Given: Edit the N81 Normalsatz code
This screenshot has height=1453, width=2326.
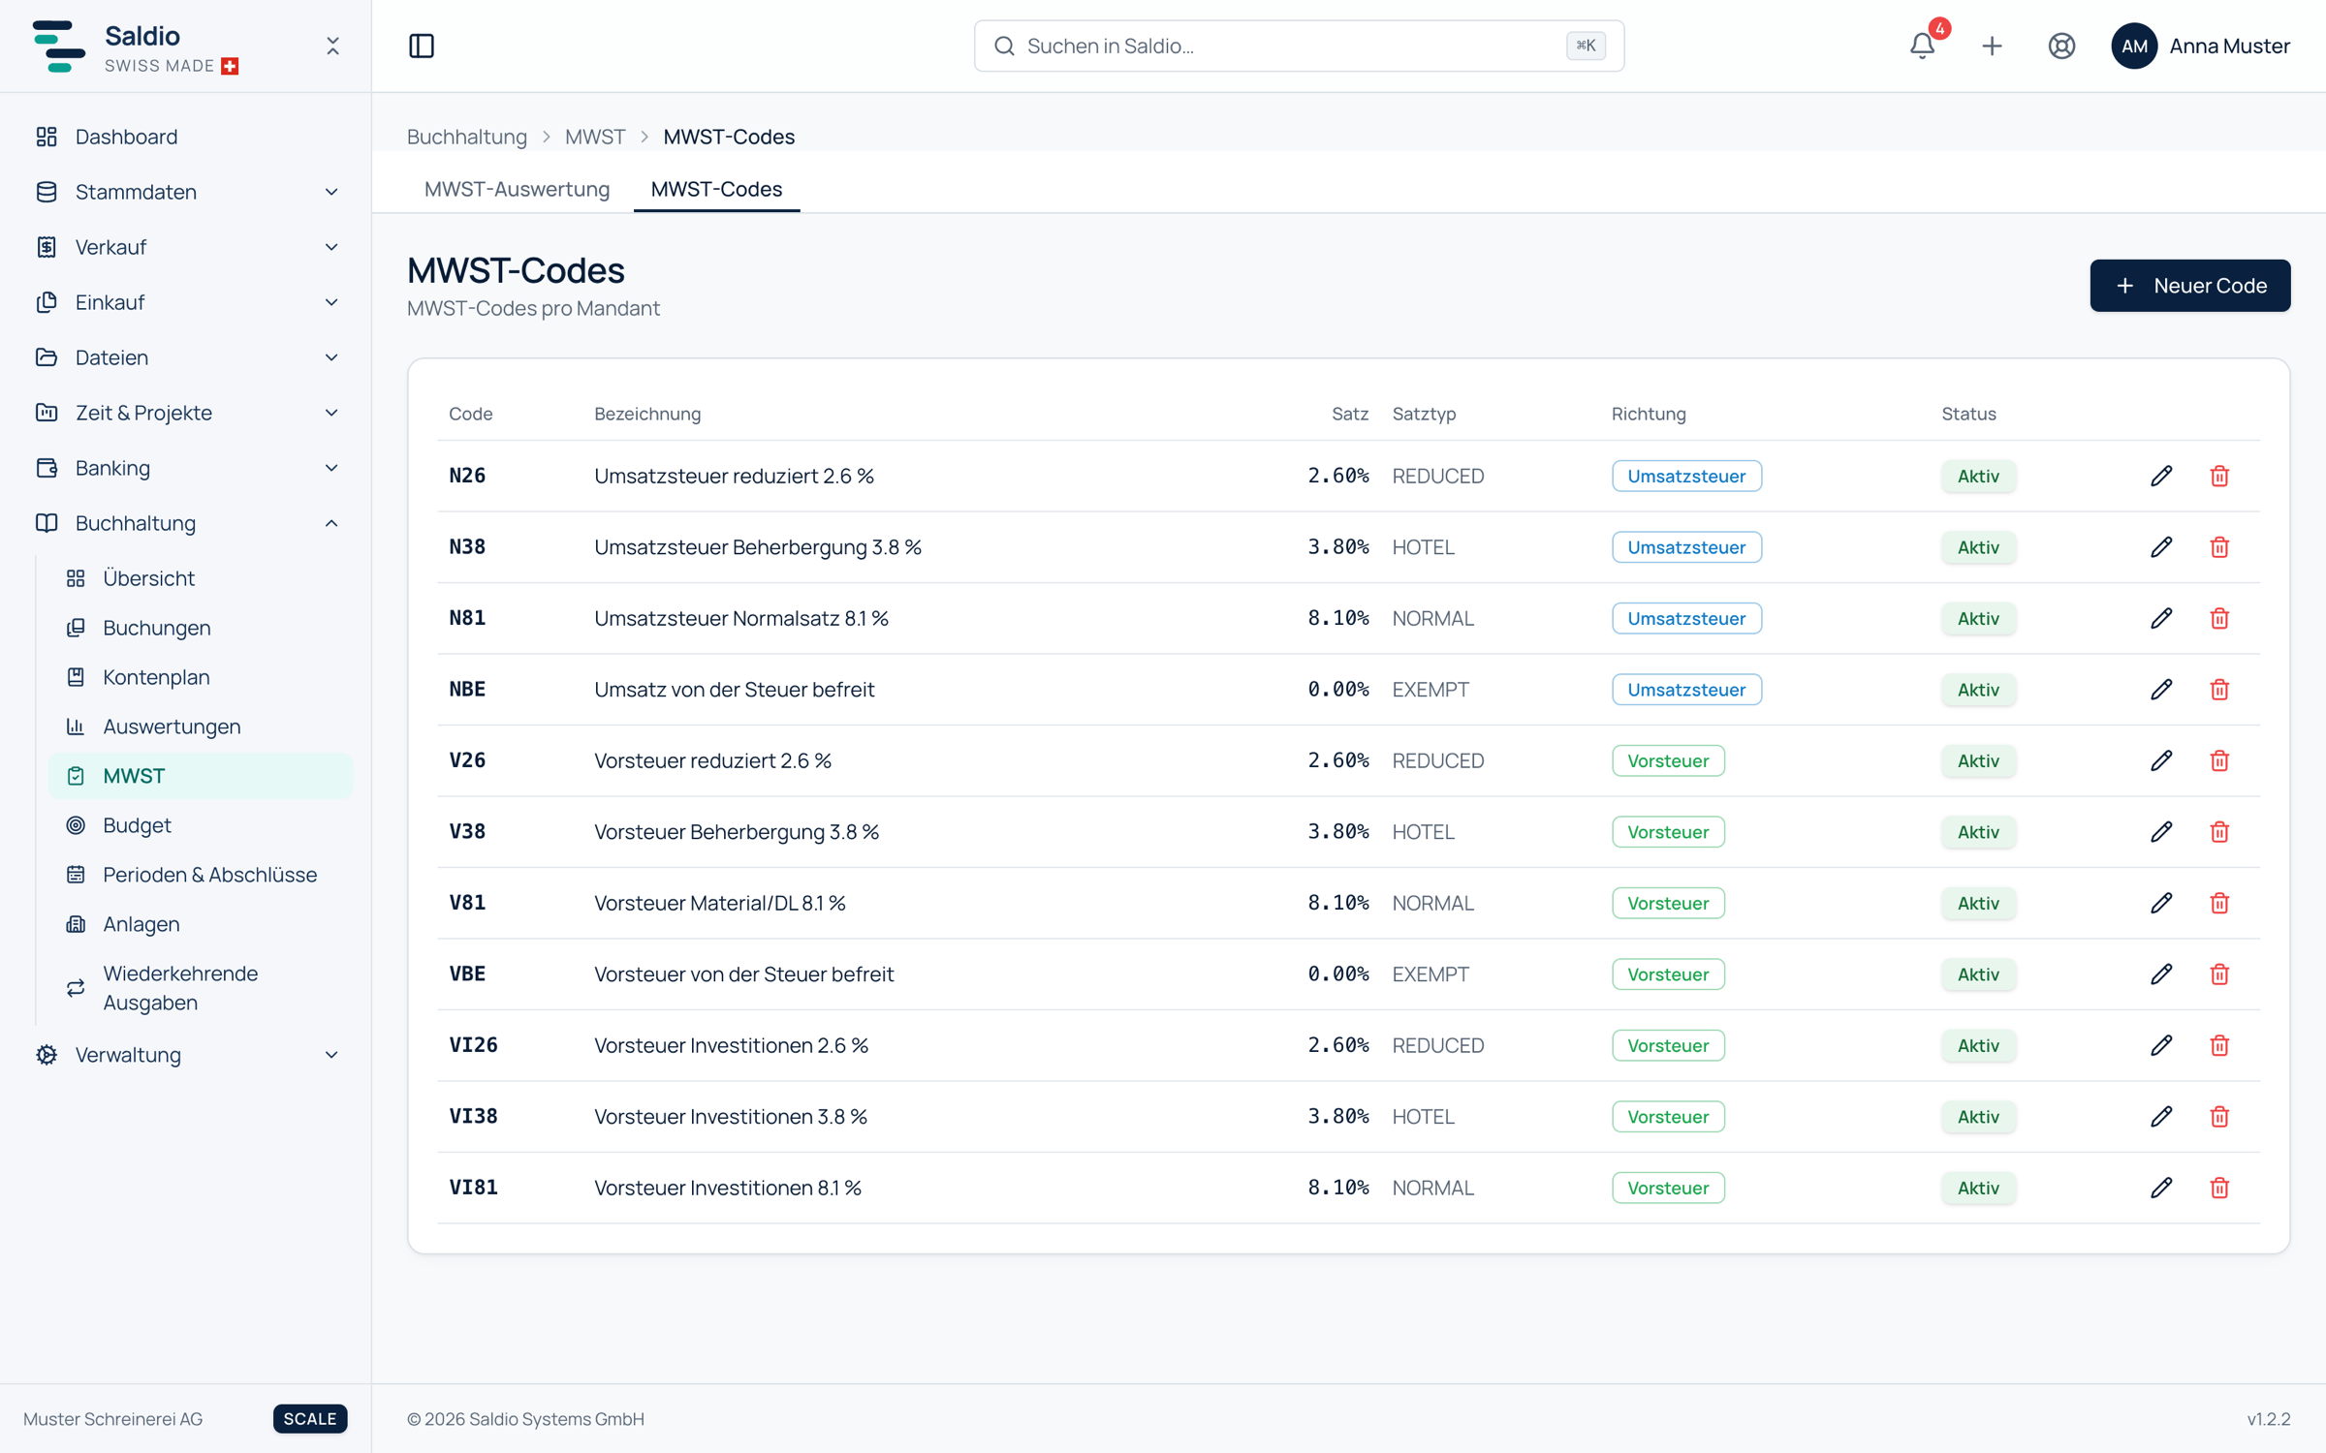Looking at the screenshot, I should [x=2161, y=618].
